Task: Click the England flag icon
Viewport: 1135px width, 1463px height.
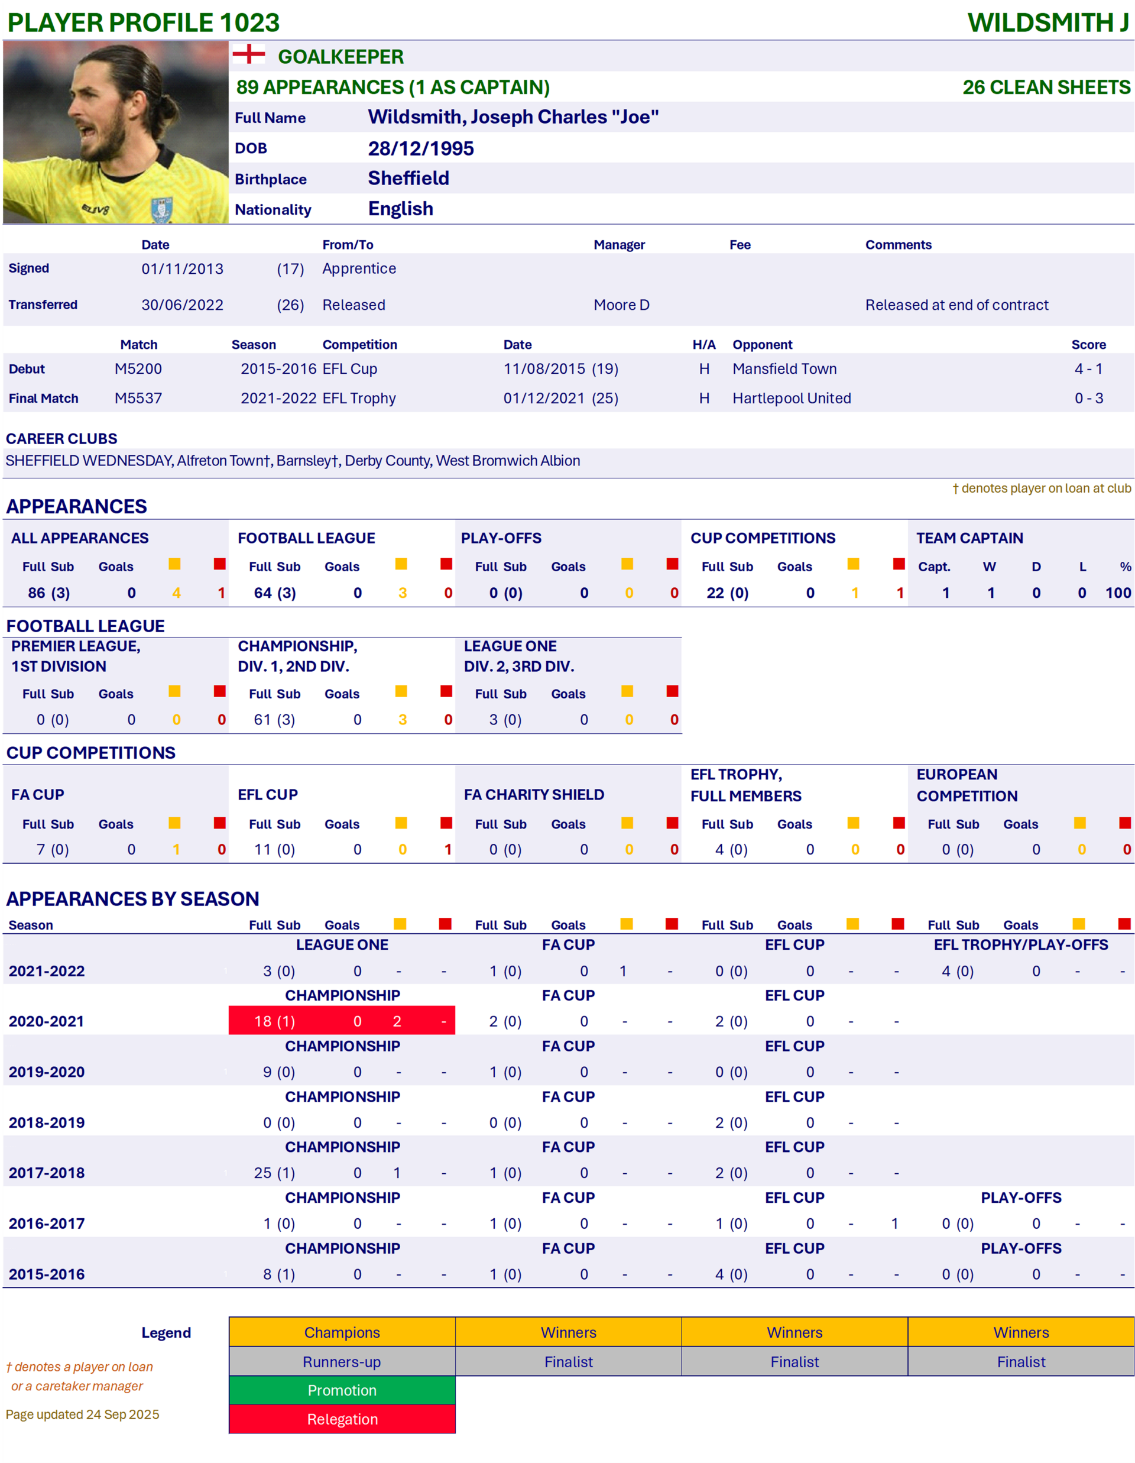Action: [248, 54]
